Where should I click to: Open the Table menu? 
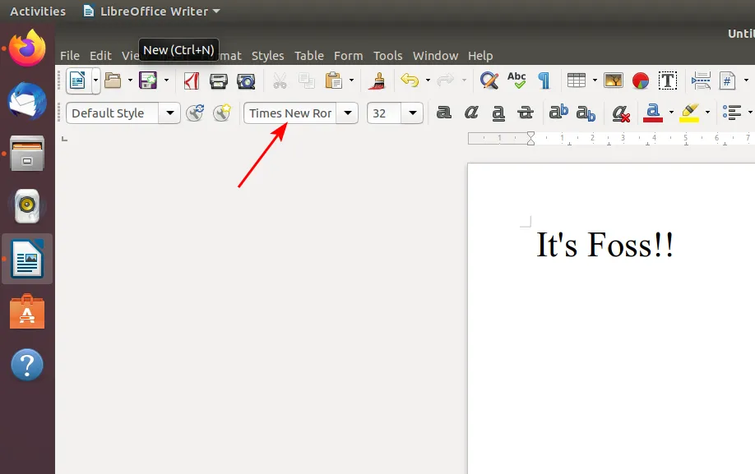(x=308, y=56)
